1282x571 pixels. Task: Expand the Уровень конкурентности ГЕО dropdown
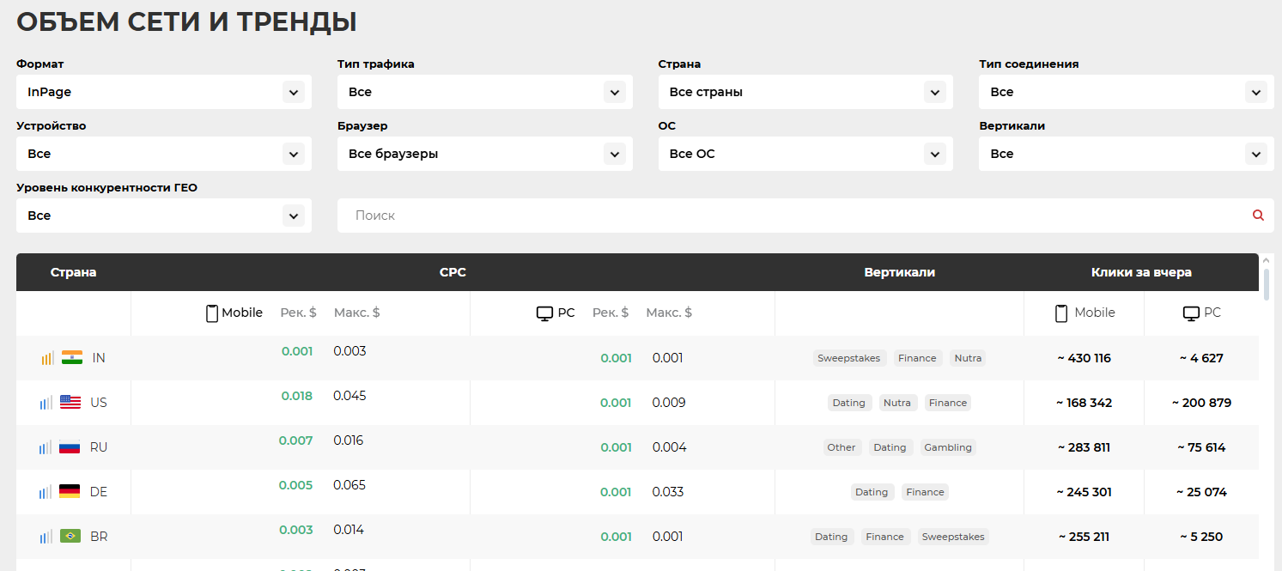pos(164,216)
